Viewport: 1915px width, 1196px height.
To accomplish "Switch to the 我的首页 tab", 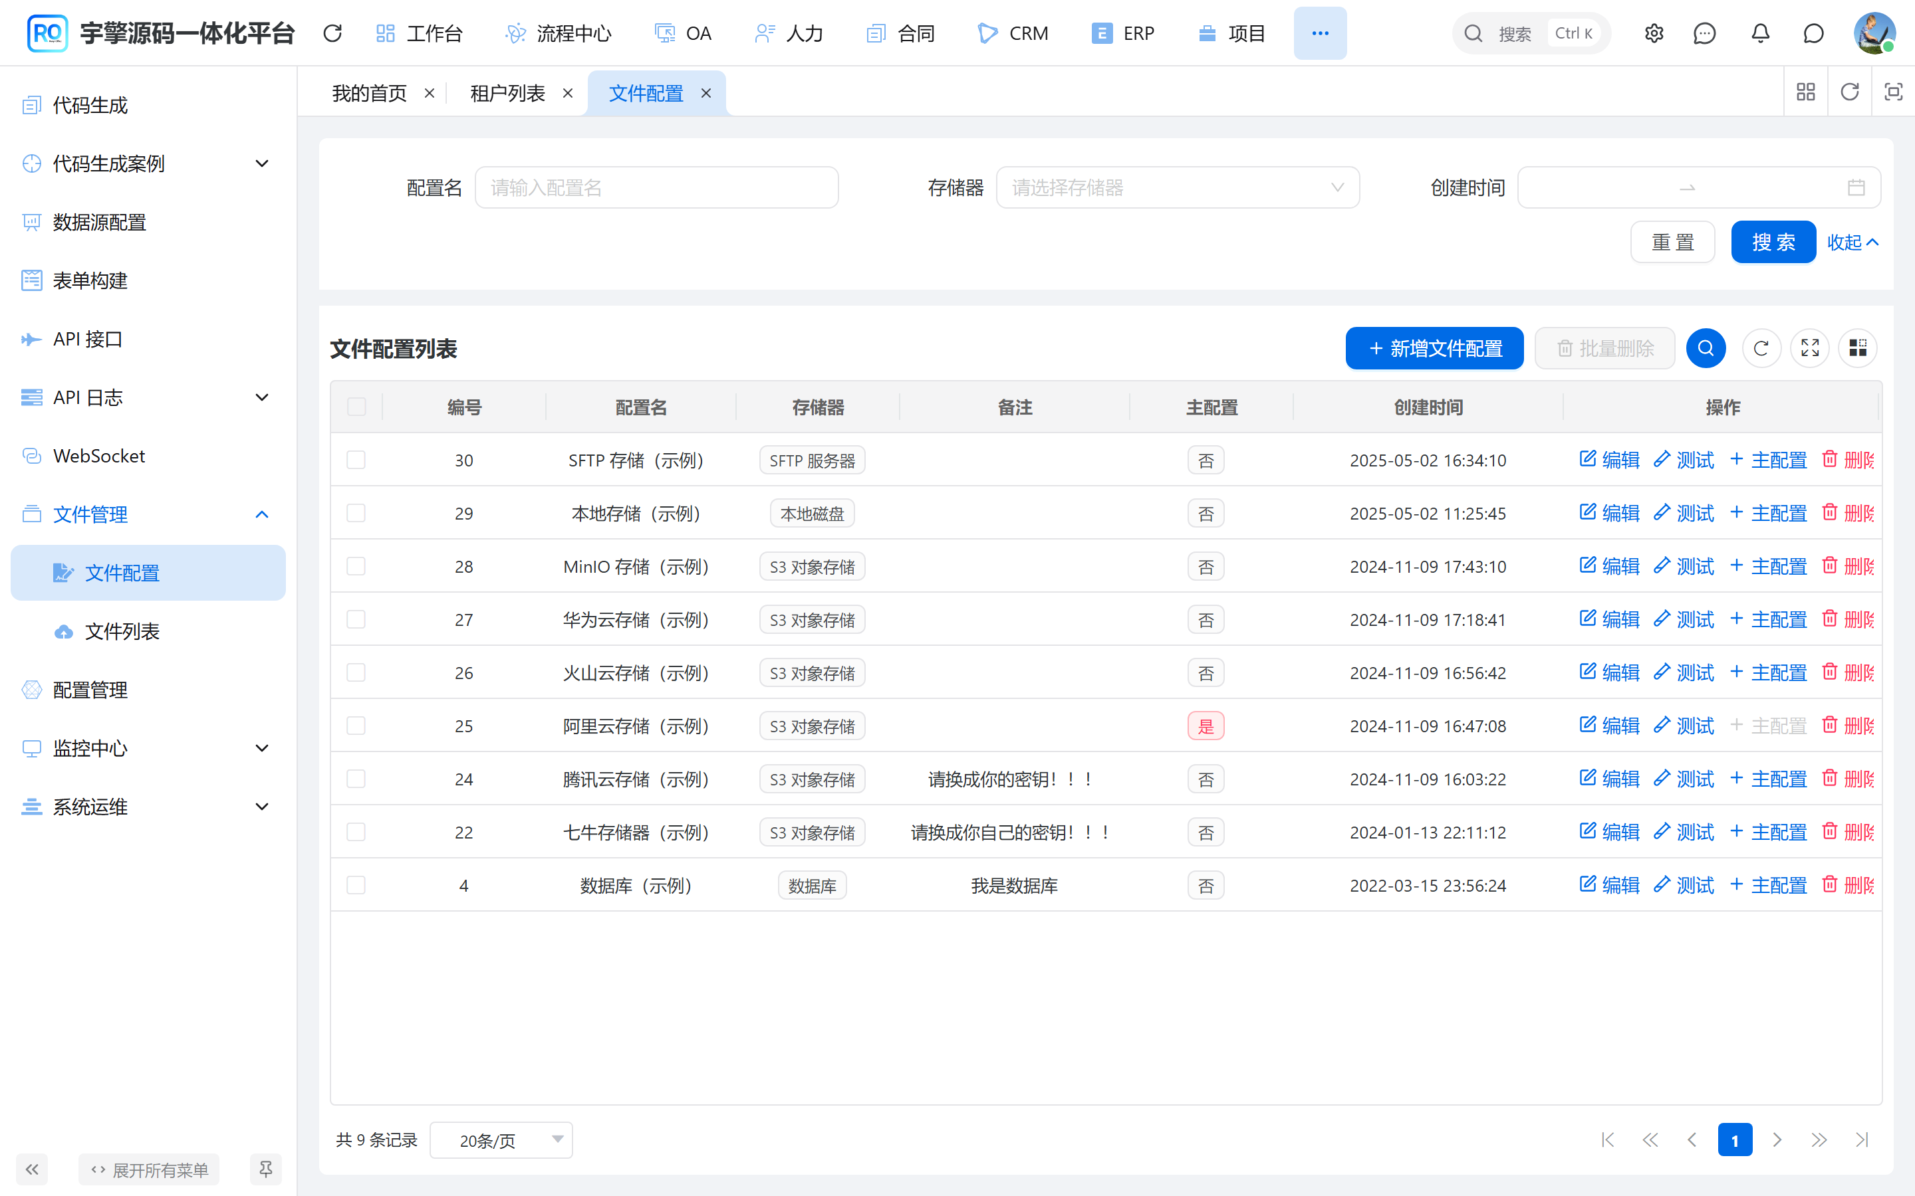I will click(370, 93).
